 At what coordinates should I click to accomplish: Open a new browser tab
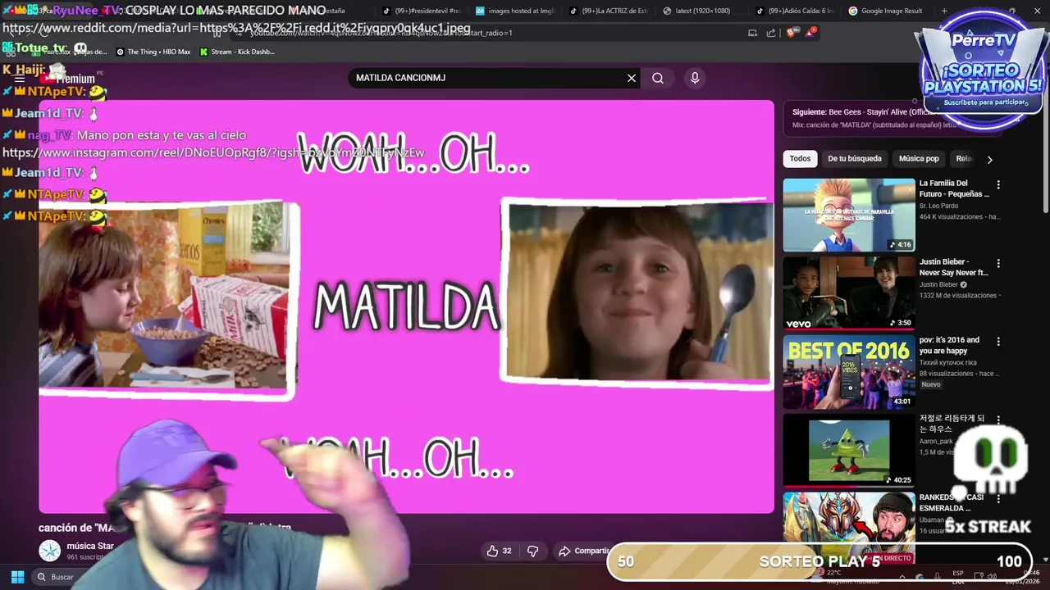coord(944,11)
